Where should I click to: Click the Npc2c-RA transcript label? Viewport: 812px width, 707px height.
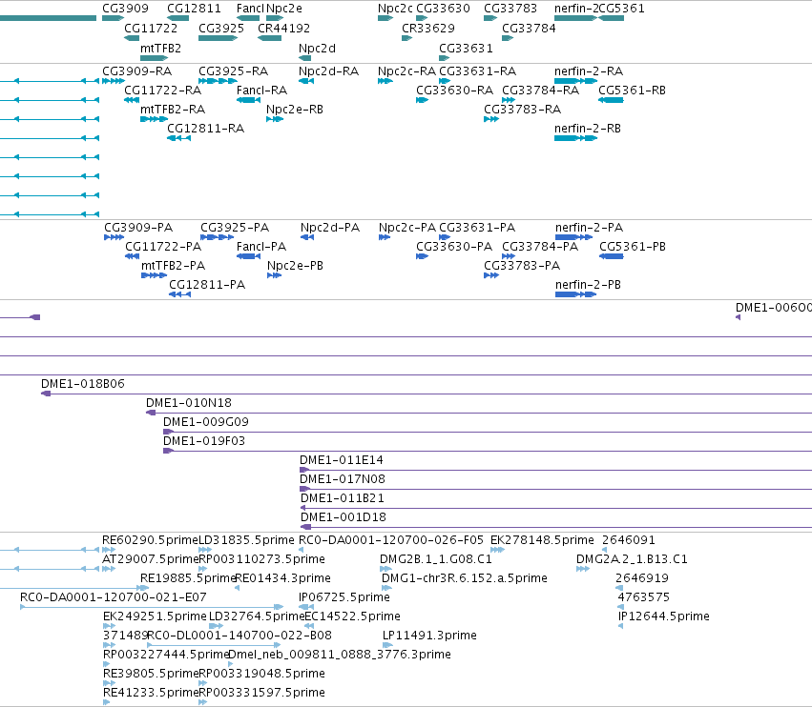pyautogui.click(x=407, y=71)
